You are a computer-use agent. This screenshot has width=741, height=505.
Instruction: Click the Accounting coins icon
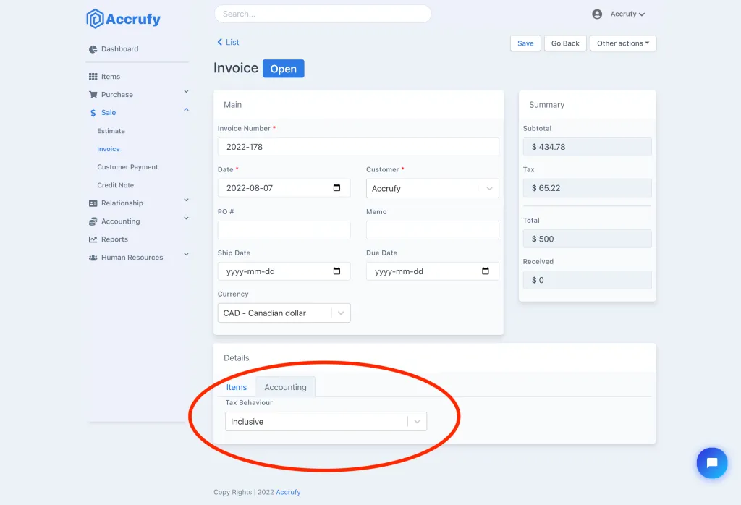coord(93,221)
